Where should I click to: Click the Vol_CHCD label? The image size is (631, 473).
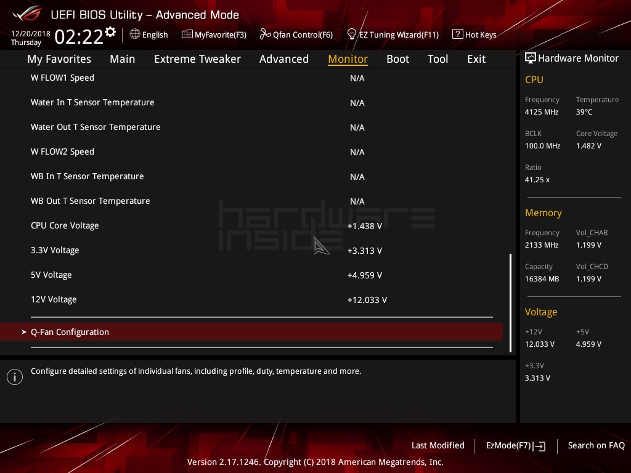point(592,266)
